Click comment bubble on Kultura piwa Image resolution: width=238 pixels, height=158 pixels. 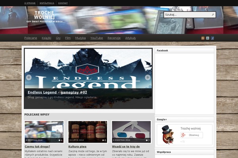pos(104,140)
